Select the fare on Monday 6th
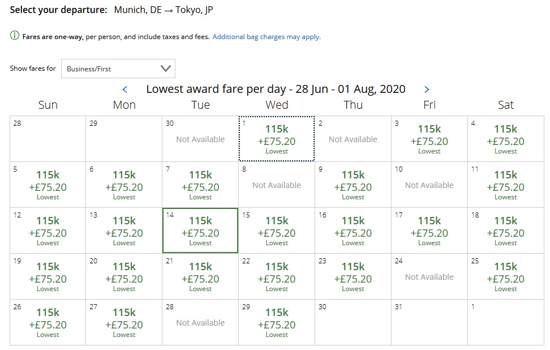 tap(124, 185)
